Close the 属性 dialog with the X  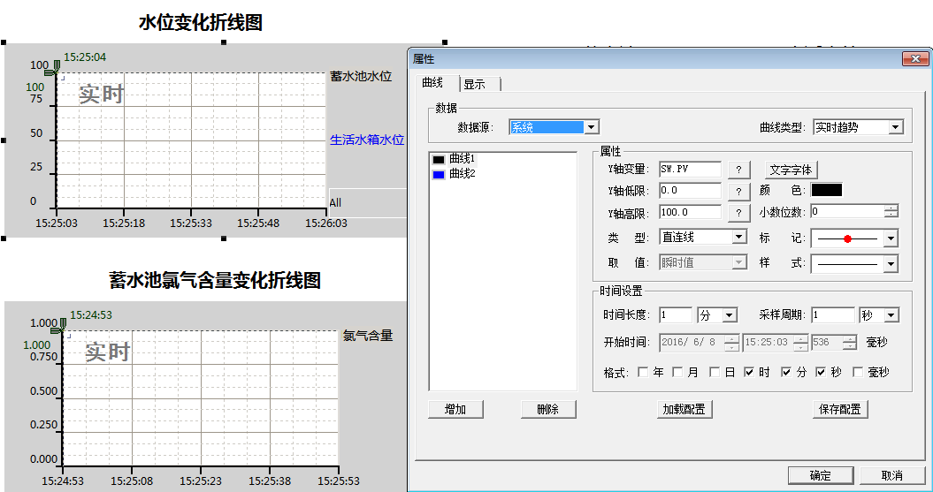point(914,59)
